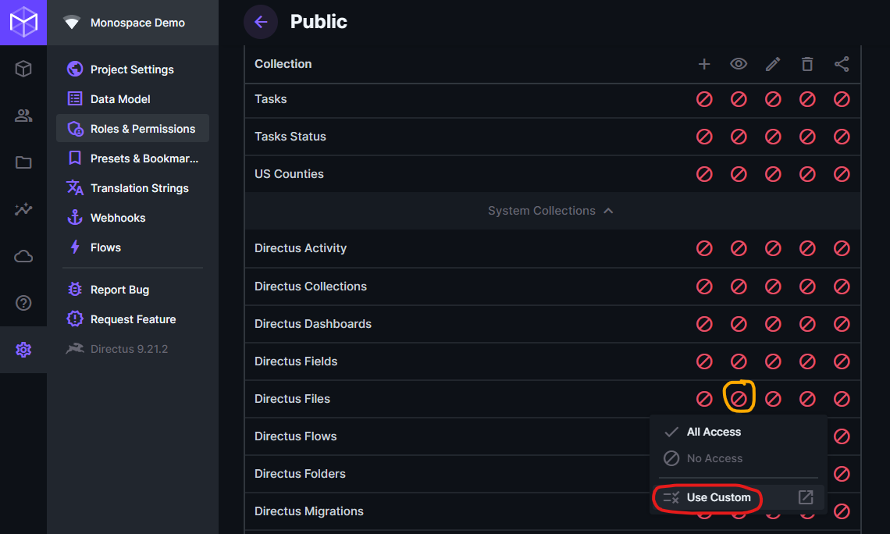Click the external link icon beside Use Custom
The width and height of the screenshot is (890, 534).
pos(807,497)
